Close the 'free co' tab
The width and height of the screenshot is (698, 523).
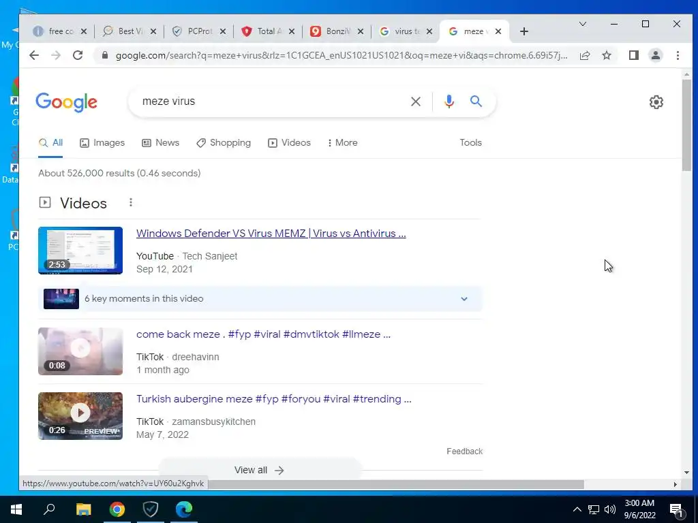(x=84, y=31)
